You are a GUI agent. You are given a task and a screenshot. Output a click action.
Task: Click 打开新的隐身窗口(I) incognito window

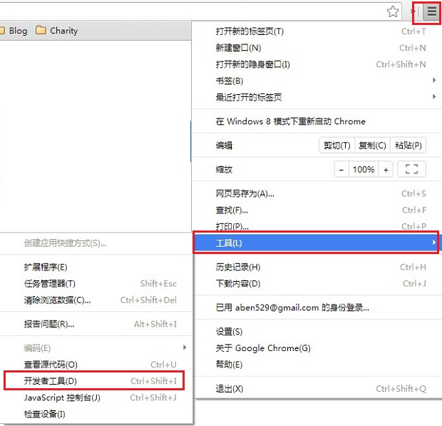point(253,64)
